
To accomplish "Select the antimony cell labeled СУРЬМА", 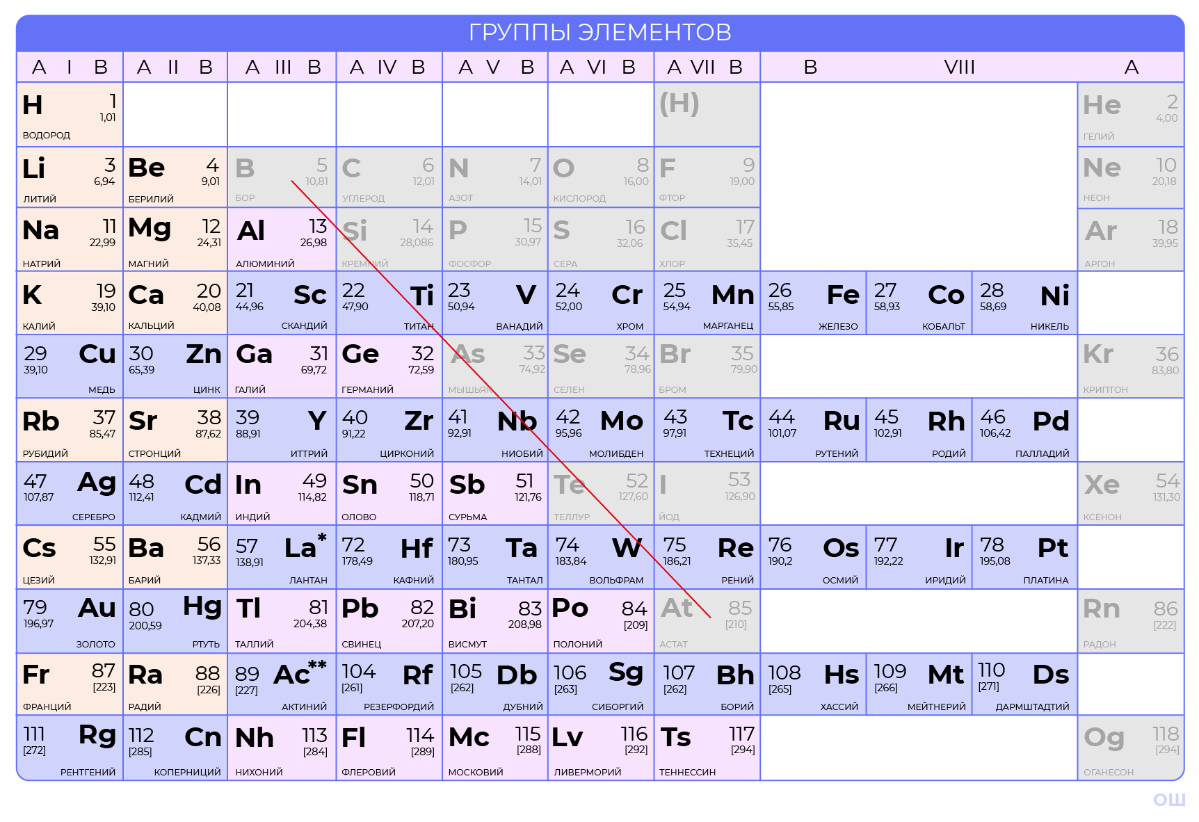I will tap(495, 494).
